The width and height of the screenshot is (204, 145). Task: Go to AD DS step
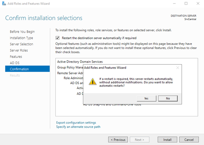pos(14,63)
